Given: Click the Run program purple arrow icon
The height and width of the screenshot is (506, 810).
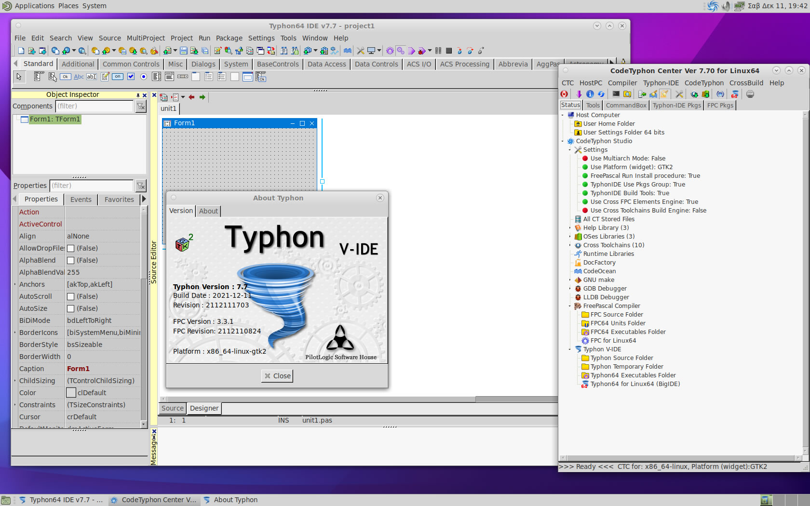Looking at the screenshot, I should [x=411, y=51].
